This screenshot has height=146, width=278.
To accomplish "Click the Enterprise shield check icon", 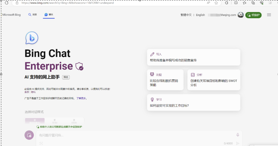I will [x=79, y=66].
